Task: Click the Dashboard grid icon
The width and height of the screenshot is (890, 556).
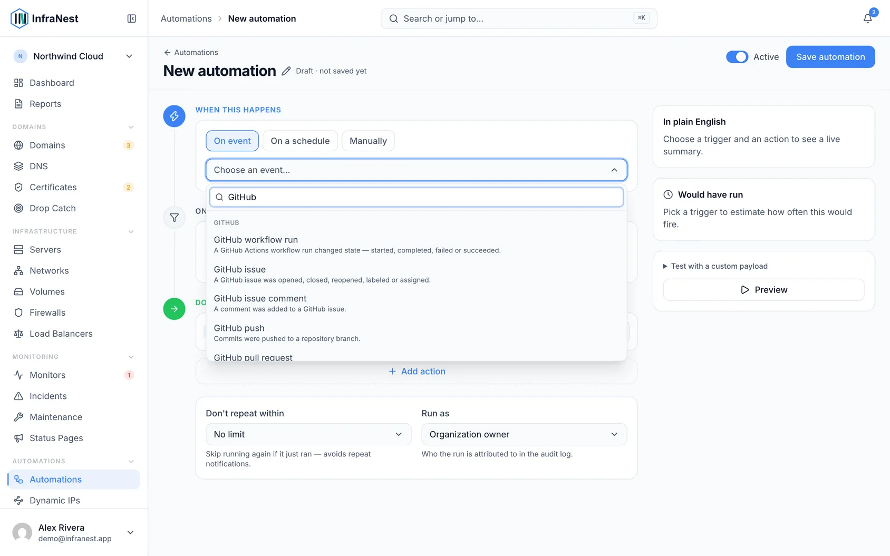Action: point(18,83)
